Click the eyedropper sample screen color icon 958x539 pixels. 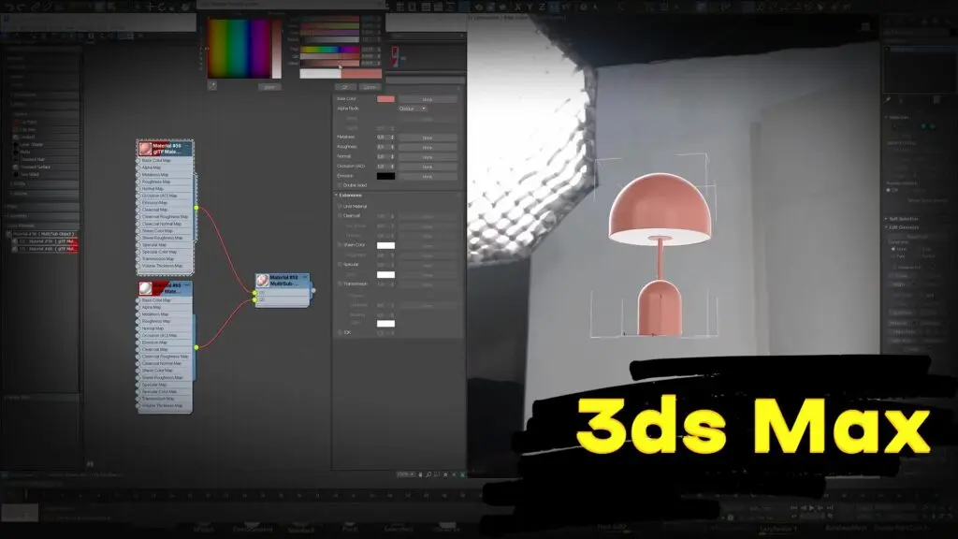[212, 85]
